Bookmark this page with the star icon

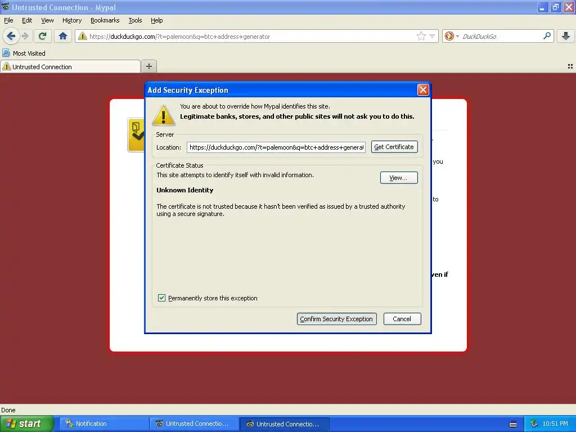point(421,36)
